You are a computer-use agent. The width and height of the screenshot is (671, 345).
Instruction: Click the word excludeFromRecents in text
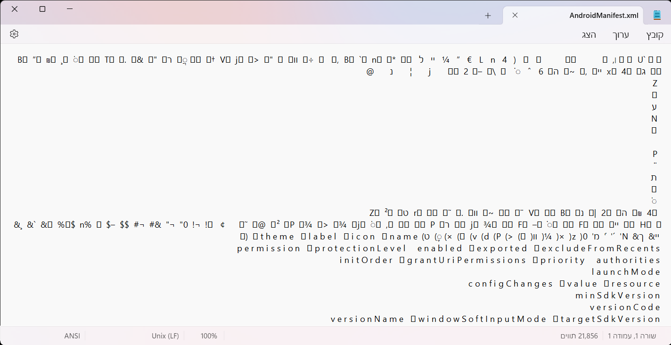601,248
